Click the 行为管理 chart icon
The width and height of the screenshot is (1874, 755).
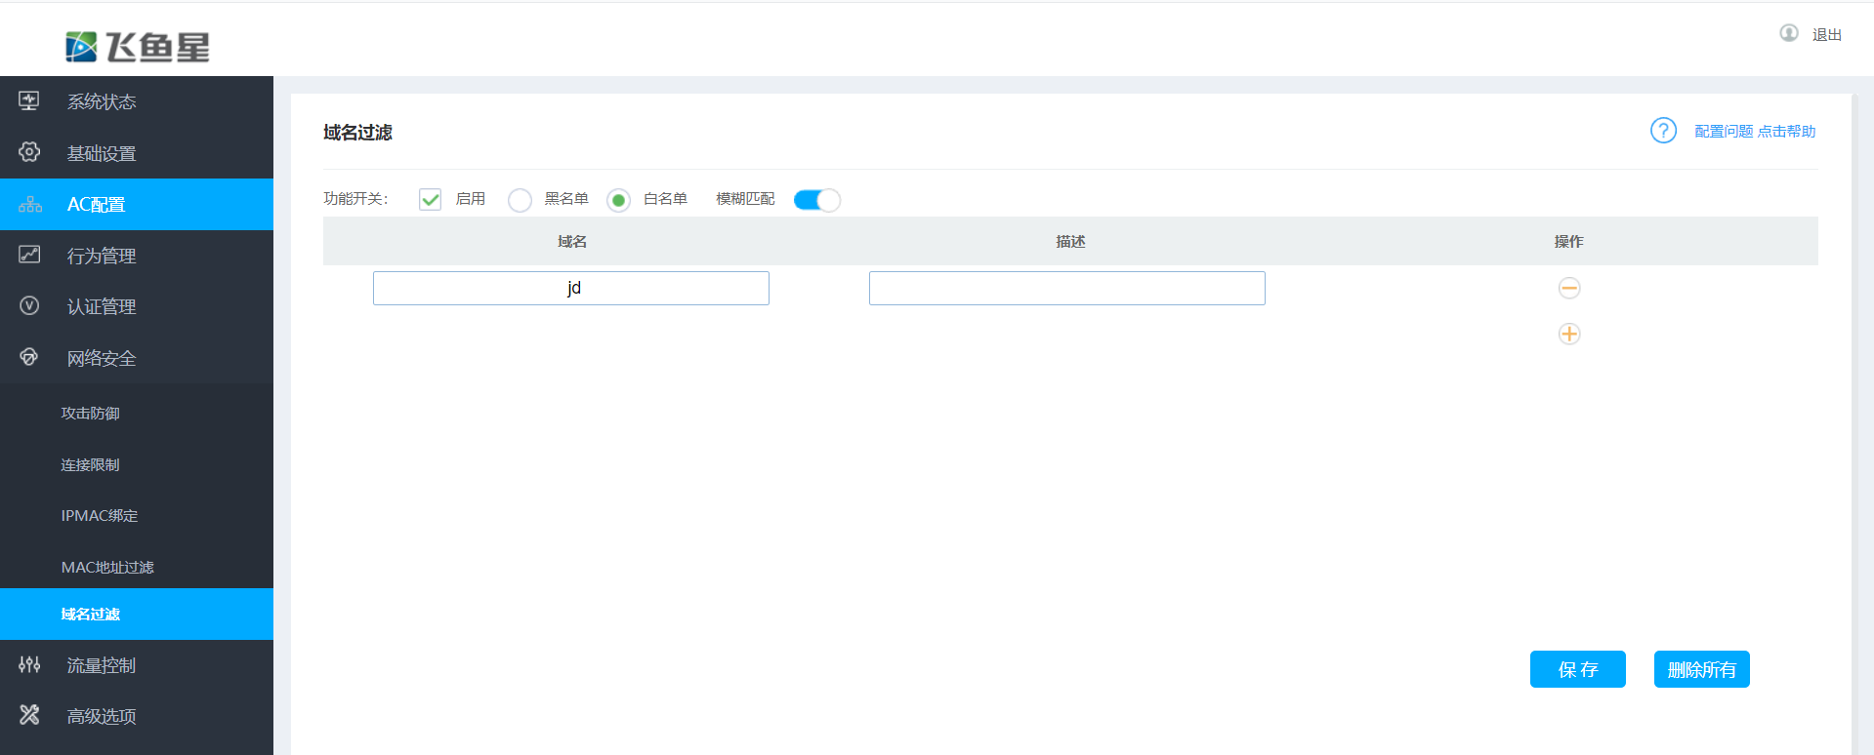(x=29, y=255)
